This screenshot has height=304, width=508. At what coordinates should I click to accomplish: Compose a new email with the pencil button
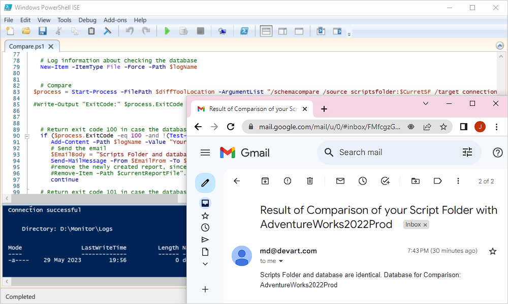pyautogui.click(x=205, y=183)
